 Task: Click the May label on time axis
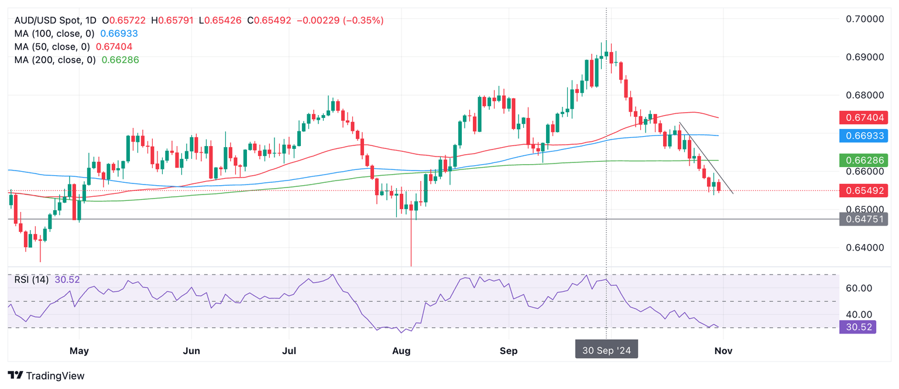coord(78,351)
